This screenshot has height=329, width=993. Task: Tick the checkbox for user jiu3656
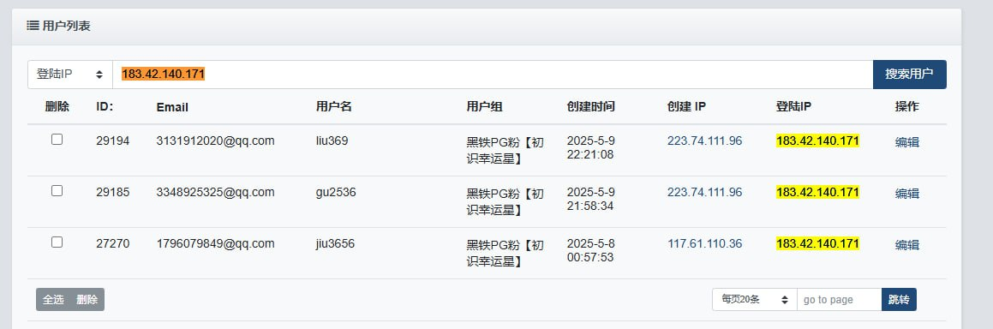[57, 242]
